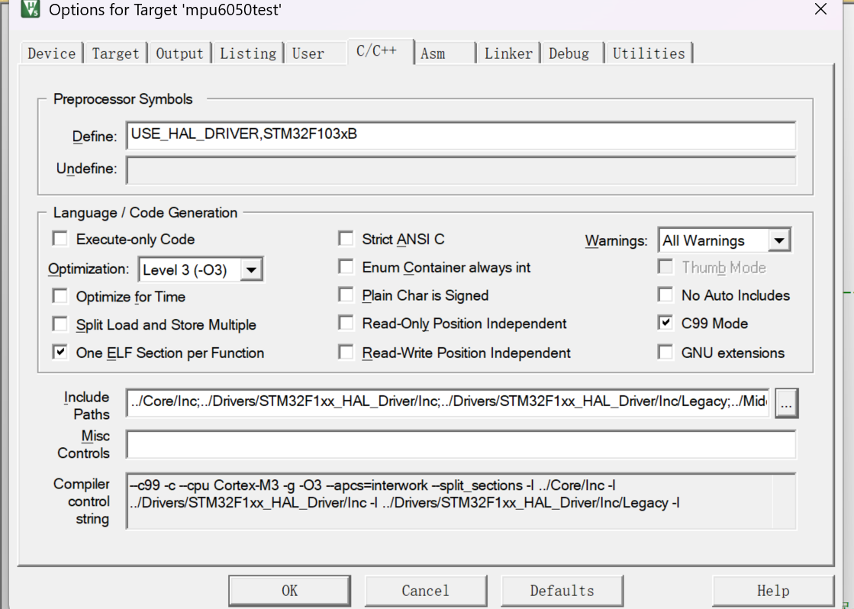Image resolution: width=854 pixels, height=609 pixels.
Task: Enable GNU extensions checkbox
Action: pyautogui.click(x=665, y=353)
